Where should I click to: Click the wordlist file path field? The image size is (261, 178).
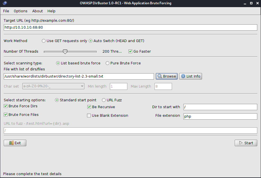(79, 76)
